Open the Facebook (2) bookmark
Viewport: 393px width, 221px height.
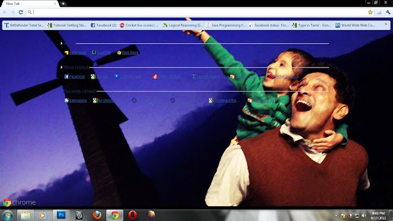[103, 25]
